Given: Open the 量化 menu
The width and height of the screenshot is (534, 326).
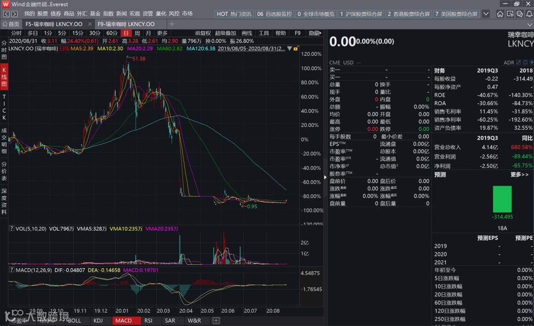Looking at the screenshot, I should pyautogui.click(x=161, y=14).
